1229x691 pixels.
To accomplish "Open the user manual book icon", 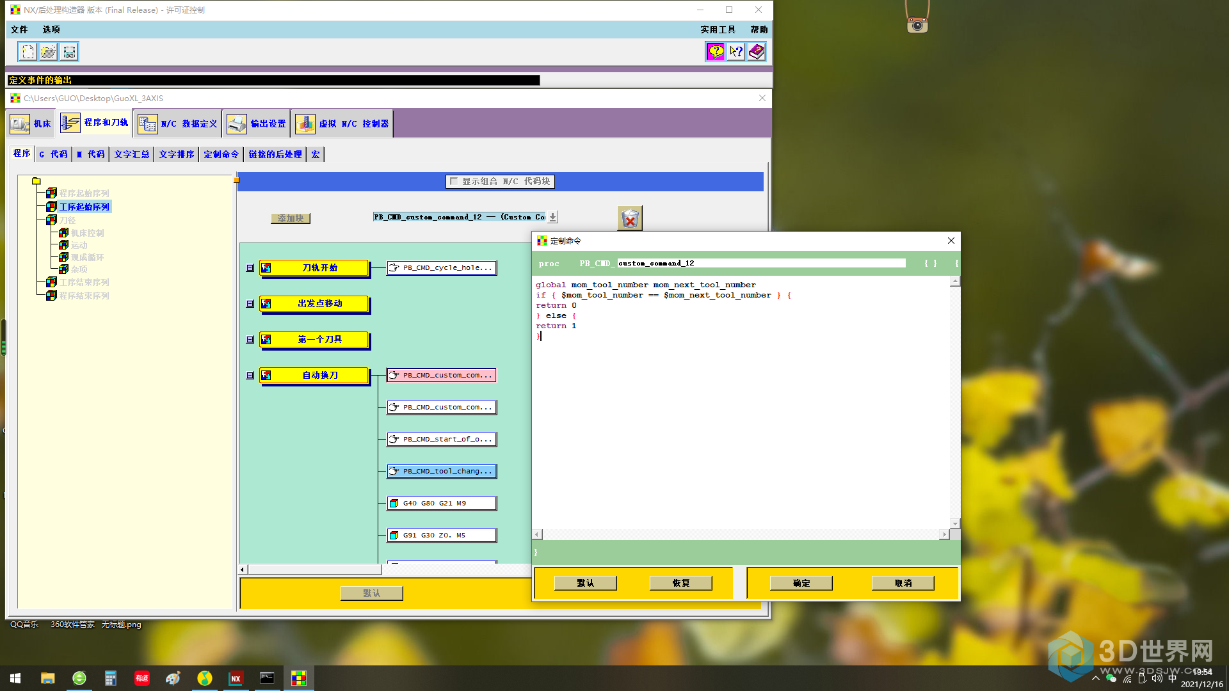I will tap(757, 52).
